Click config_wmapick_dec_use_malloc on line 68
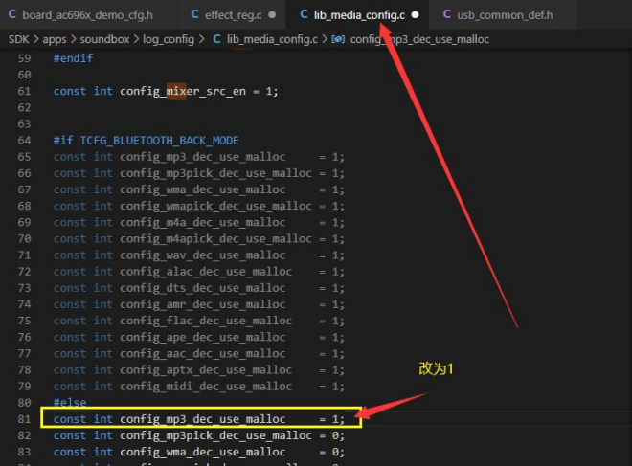The image size is (632, 466). pos(216,207)
